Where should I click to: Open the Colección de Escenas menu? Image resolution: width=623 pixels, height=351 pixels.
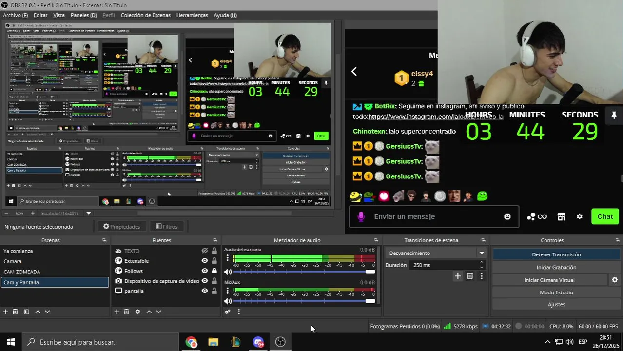[146, 15]
